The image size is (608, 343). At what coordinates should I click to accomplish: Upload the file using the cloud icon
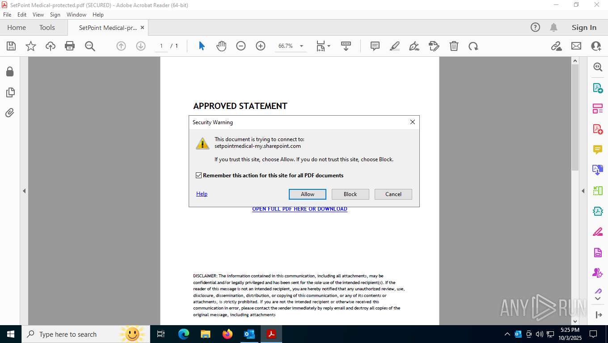[x=51, y=46]
